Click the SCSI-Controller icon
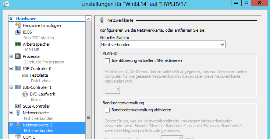Screen dimensions: 270x139 18,106
